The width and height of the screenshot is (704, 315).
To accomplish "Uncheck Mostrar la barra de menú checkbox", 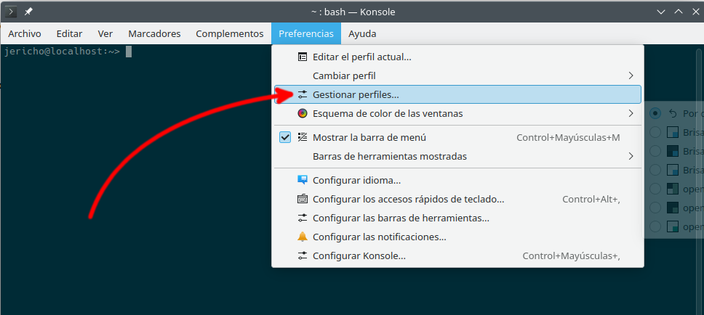I will pyautogui.click(x=285, y=137).
